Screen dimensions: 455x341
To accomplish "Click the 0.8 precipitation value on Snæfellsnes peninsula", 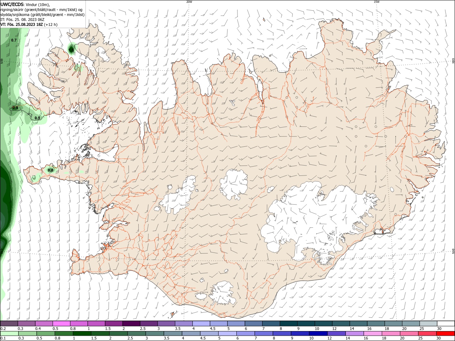I will (x=50, y=170).
